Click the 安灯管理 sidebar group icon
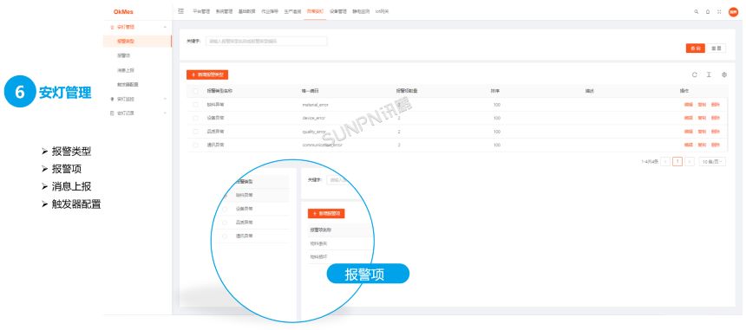746x330 pixels. tap(112, 28)
